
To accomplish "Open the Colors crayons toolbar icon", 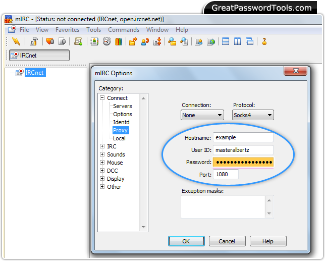I will (x=119, y=41).
